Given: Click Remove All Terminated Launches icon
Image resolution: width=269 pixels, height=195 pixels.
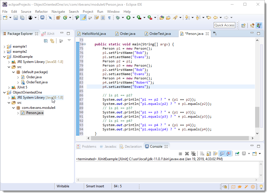Looking at the screenshot, I should click(x=194, y=154).
